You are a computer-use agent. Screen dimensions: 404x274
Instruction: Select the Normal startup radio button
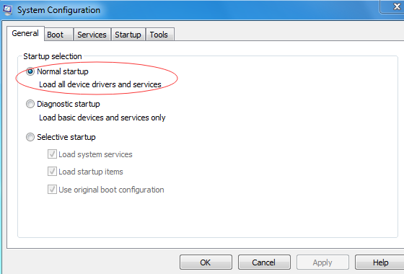[30, 71]
